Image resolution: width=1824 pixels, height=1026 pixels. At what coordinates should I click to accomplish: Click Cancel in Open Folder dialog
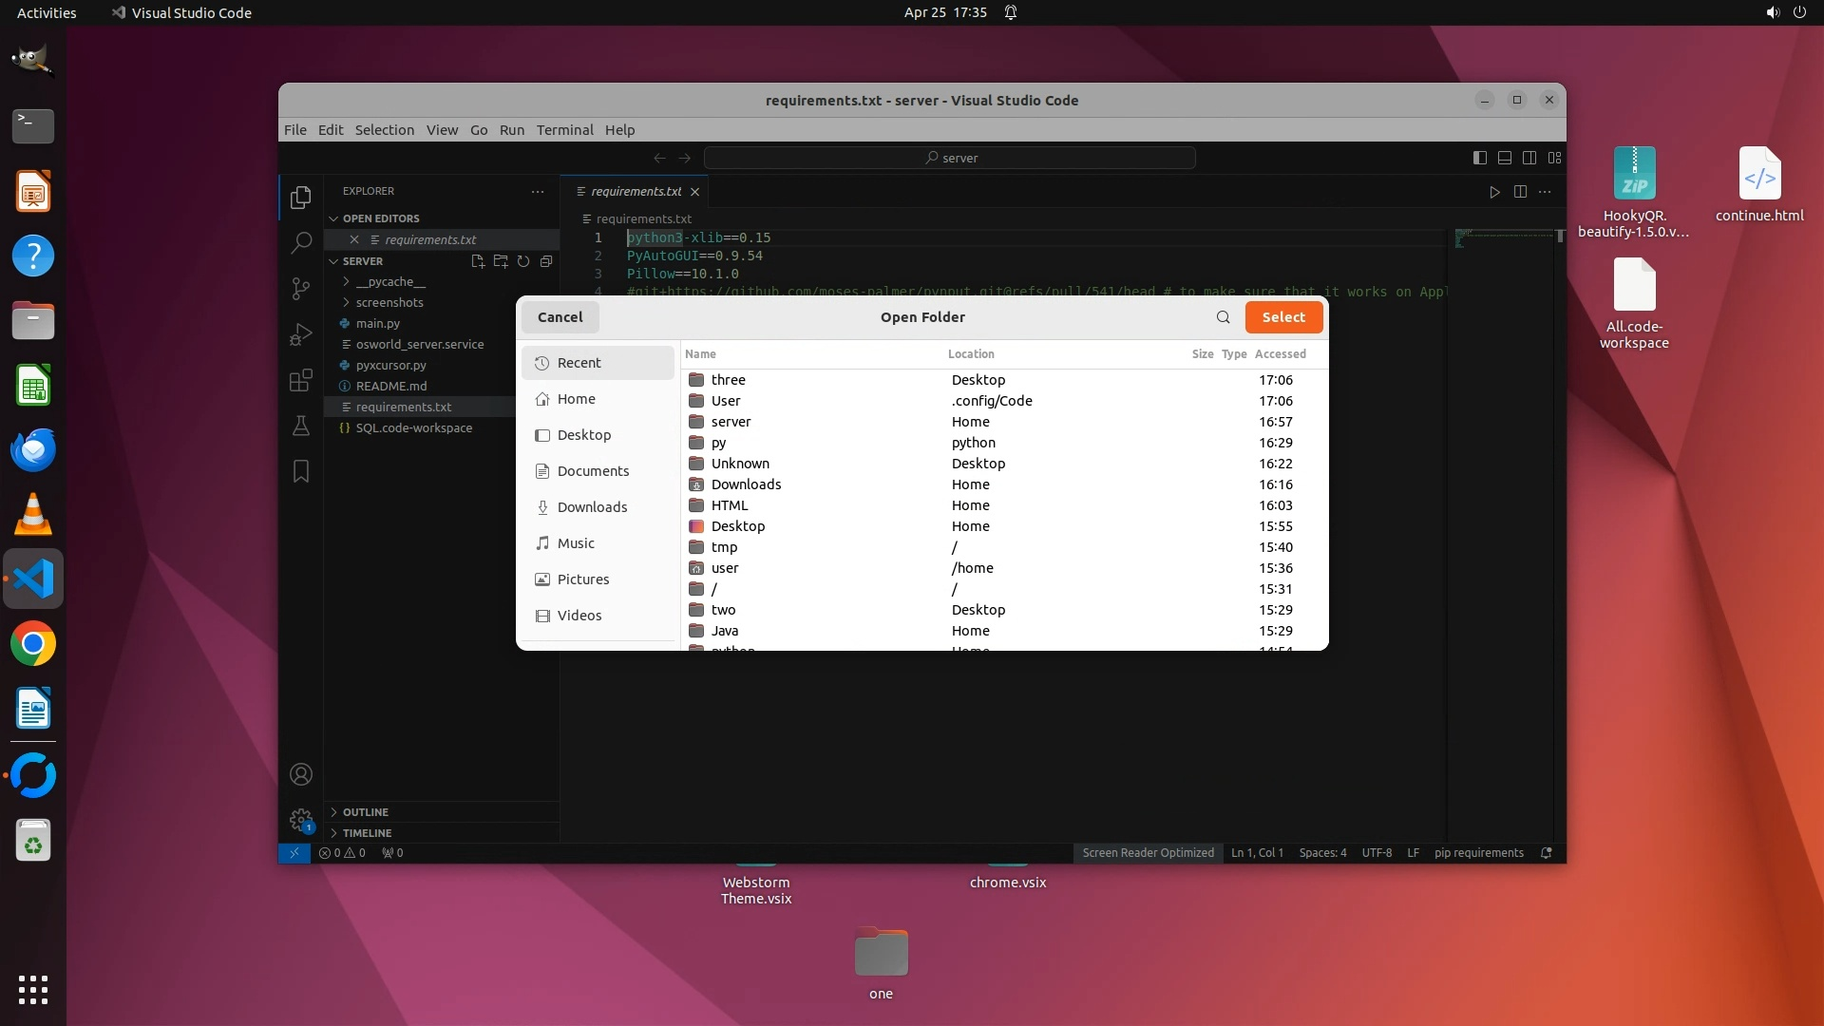tap(560, 317)
